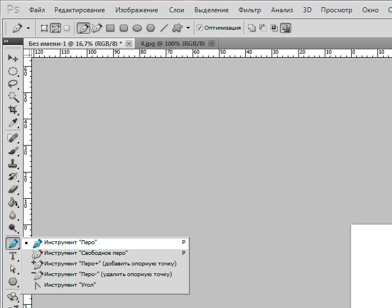Toggle the Оптимизация checkbox

click(199, 27)
